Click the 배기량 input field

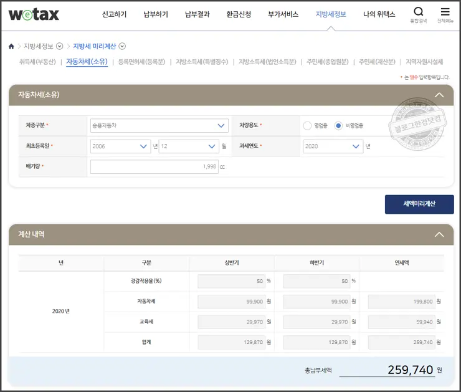[x=154, y=167]
